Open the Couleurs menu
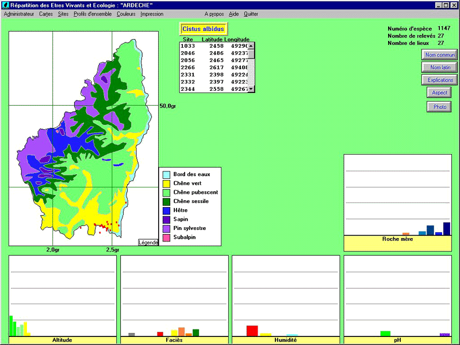 (x=126, y=14)
